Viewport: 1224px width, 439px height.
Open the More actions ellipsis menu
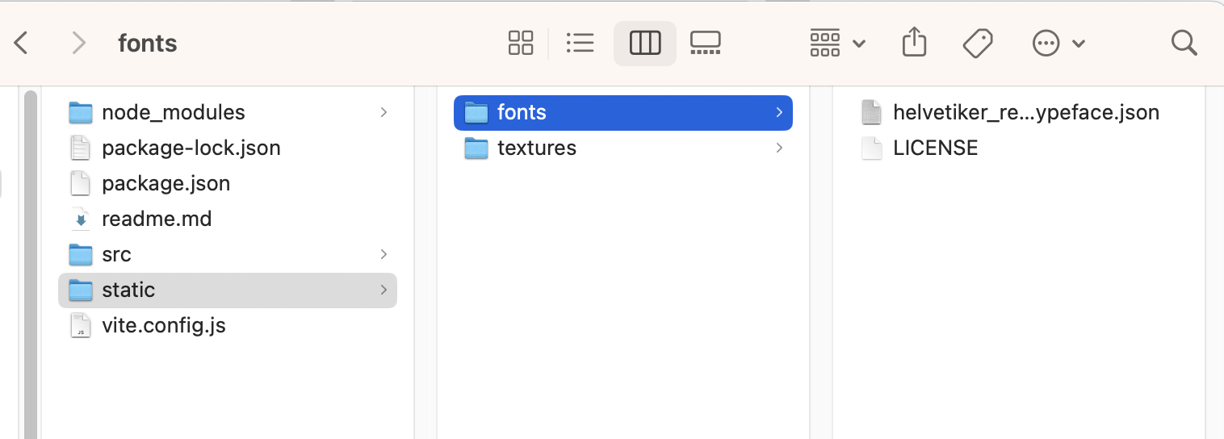[x=1058, y=43]
